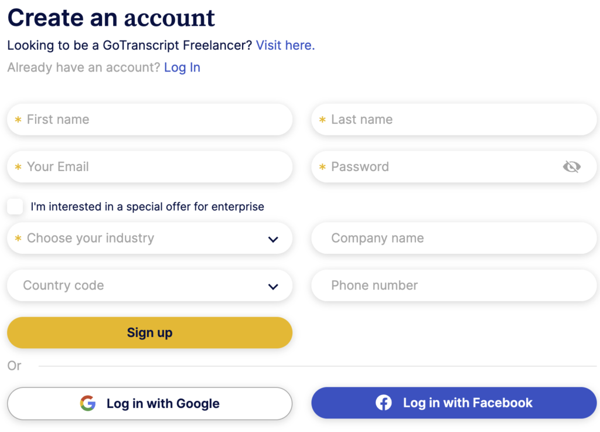Viewport: 600px width, 432px height.
Task: Click the industry dropdown chevron arrow
Action: (x=273, y=239)
